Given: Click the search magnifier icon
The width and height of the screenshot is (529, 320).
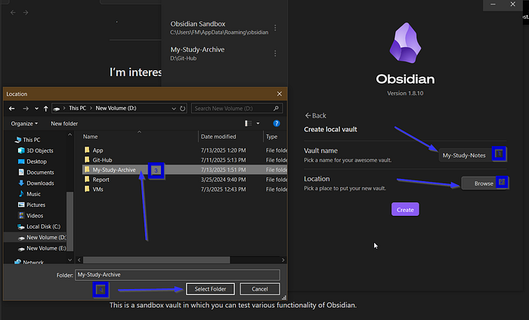Looking at the screenshot, I should (x=276, y=108).
